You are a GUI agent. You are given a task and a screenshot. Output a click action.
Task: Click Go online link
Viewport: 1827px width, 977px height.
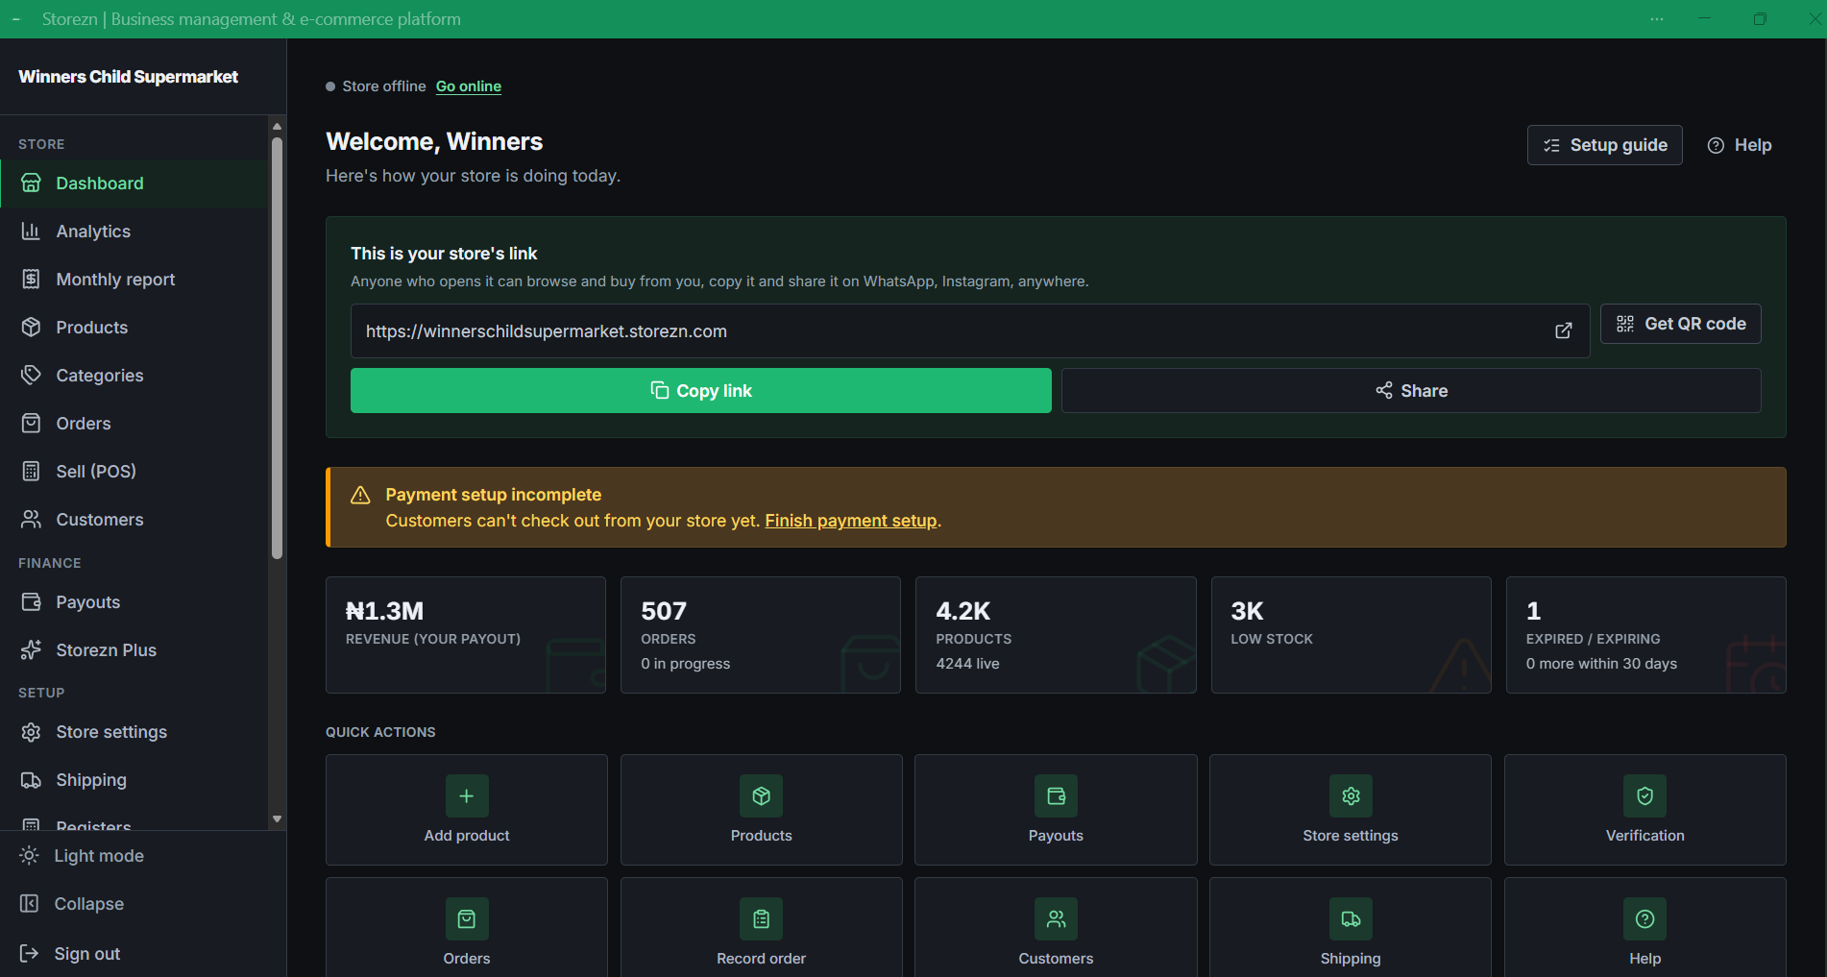click(x=469, y=86)
